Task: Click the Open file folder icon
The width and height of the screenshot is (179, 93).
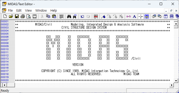Action: click(11, 17)
